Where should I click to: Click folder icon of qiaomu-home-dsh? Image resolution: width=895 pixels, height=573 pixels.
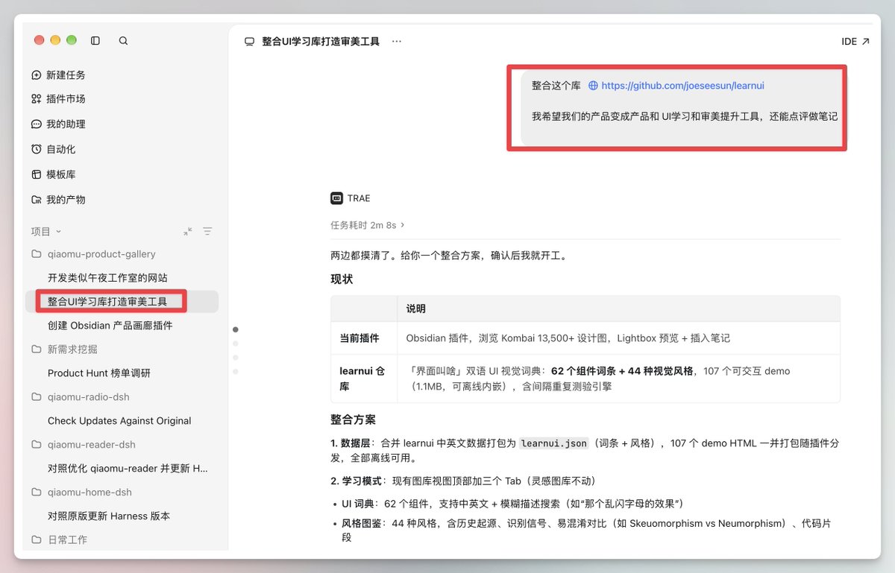(37, 493)
